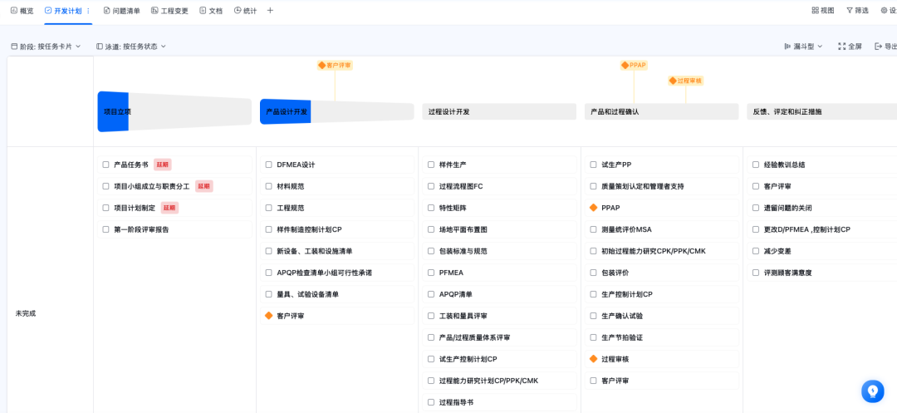Switch to the 问题清单 tab
Screen dimensions: 897x413
click(x=121, y=11)
